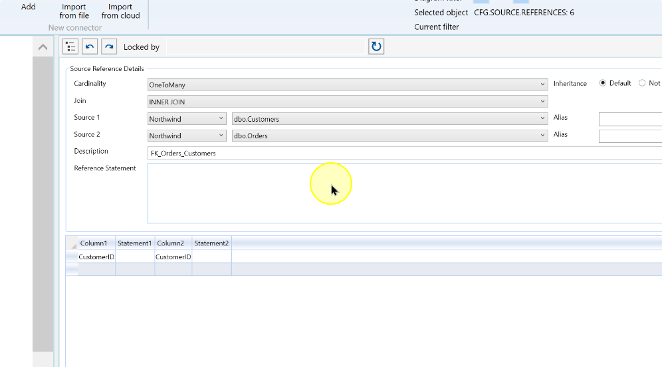Click into the Reference Statement text area
This screenshot has height=367, width=662.
coord(405,193)
